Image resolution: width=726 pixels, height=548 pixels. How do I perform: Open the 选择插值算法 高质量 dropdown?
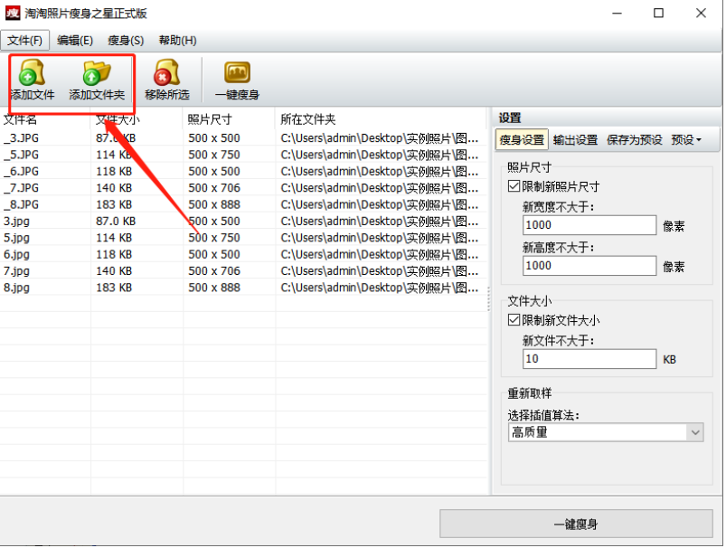click(606, 432)
